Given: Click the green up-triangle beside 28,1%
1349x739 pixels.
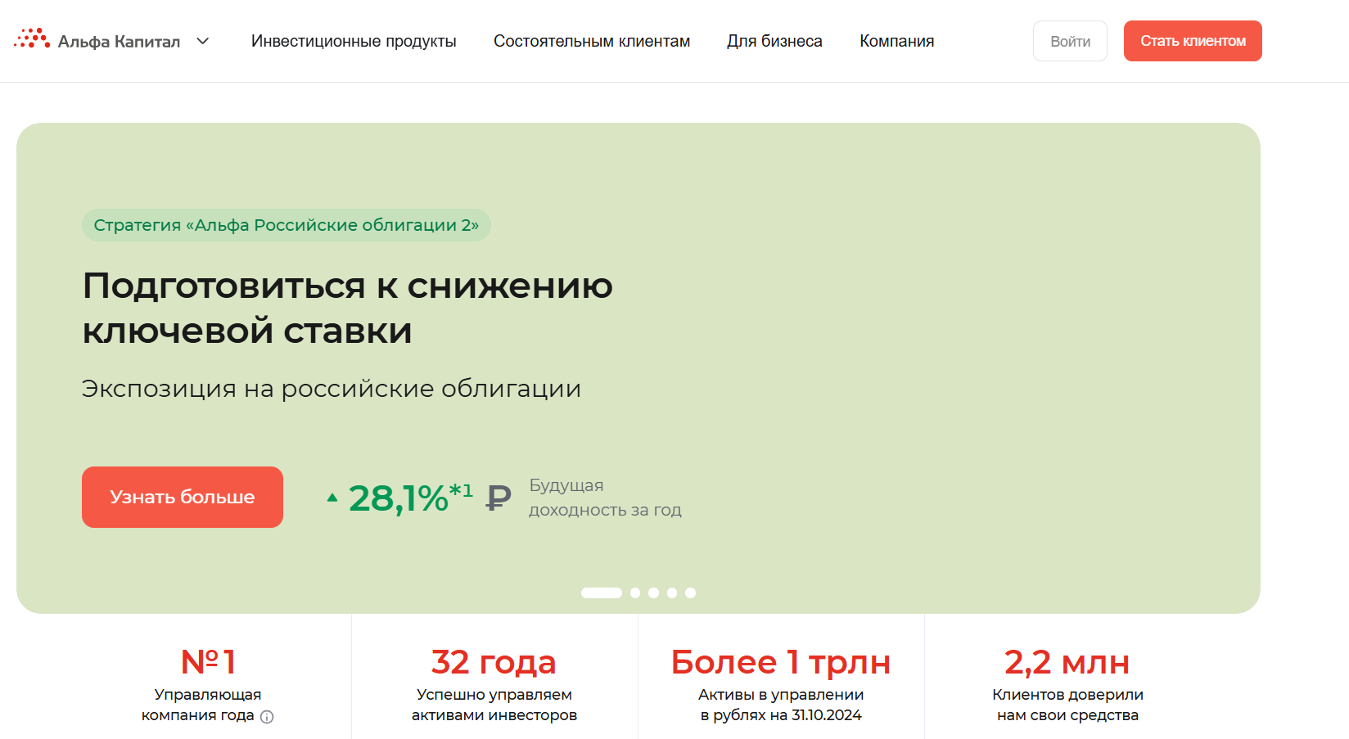Looking at the screenshot, I should tap(332, 497).
